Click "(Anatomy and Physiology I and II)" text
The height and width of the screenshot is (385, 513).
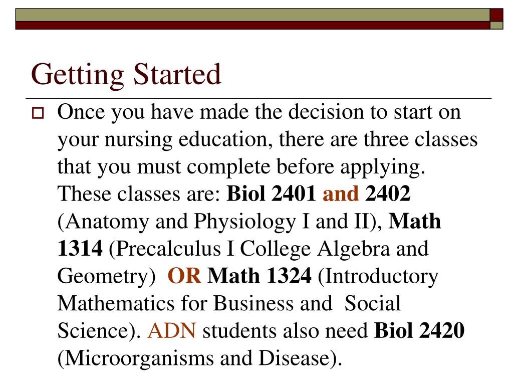click(220, 222)
